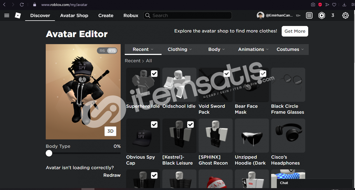Click the Redraw link
This screenshot has height=190, width=355.
112,175
